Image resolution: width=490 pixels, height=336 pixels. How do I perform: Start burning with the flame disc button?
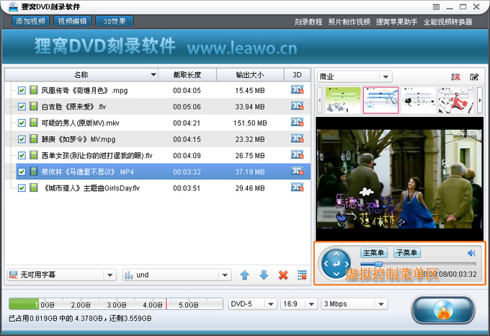tap(443, 310)
